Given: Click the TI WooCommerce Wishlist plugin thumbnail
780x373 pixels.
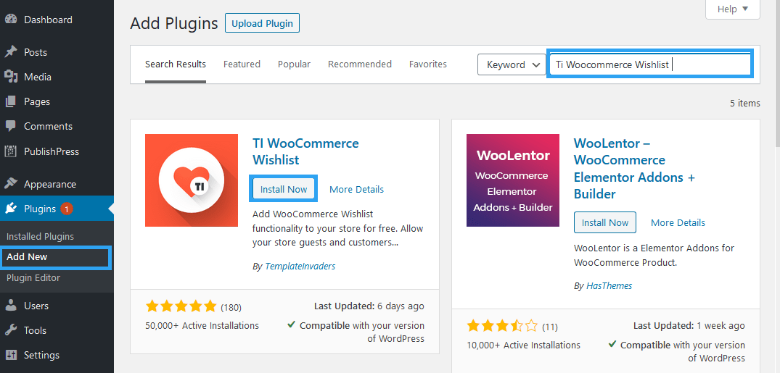Looking at the screenshot, I should click(x=192, y=180).
